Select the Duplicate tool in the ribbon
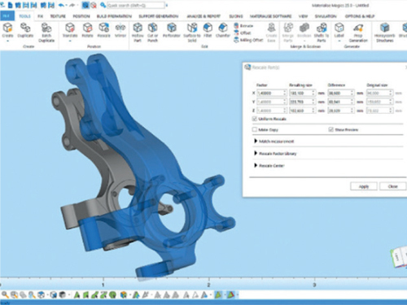This screenshot has width=407, height=305. [25, 30]
